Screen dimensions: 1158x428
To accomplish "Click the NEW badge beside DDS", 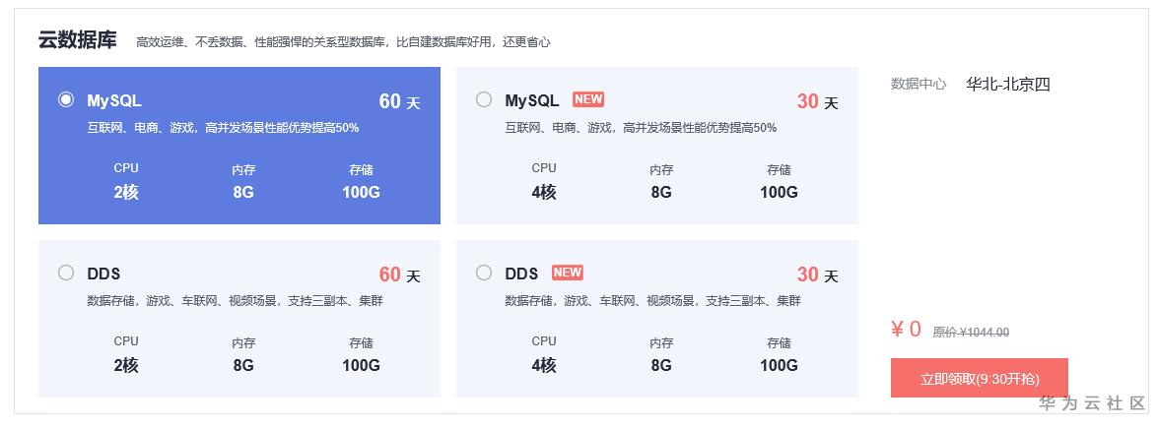I will pyautogui.click(x=568, y=273).
